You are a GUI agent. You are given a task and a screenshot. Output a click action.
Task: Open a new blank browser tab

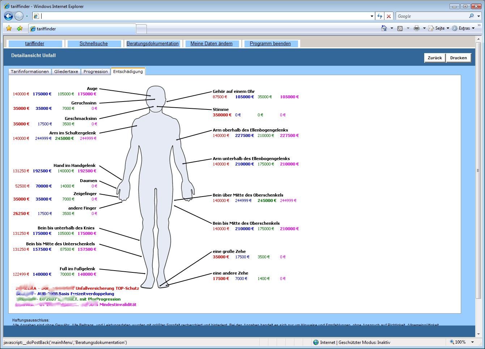tap(141, 29)
